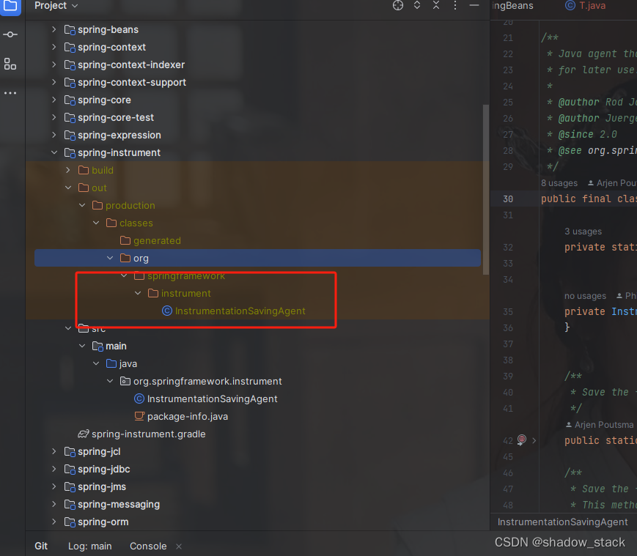Image resolution: width=637 pixels, height=556 pixels.
Task: Place cursor on line 30 number
Action: pos(508,199)
